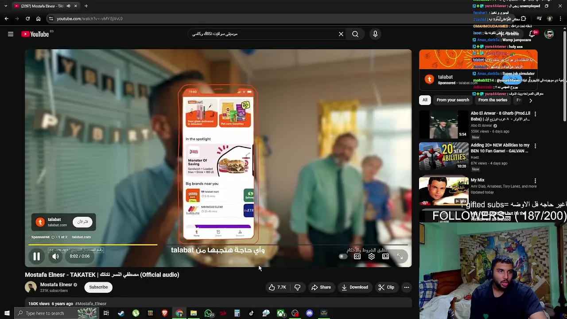This screenshot has width=567, height=319.
Task: View site information icon in the address bar
Action: click(51, 19)
